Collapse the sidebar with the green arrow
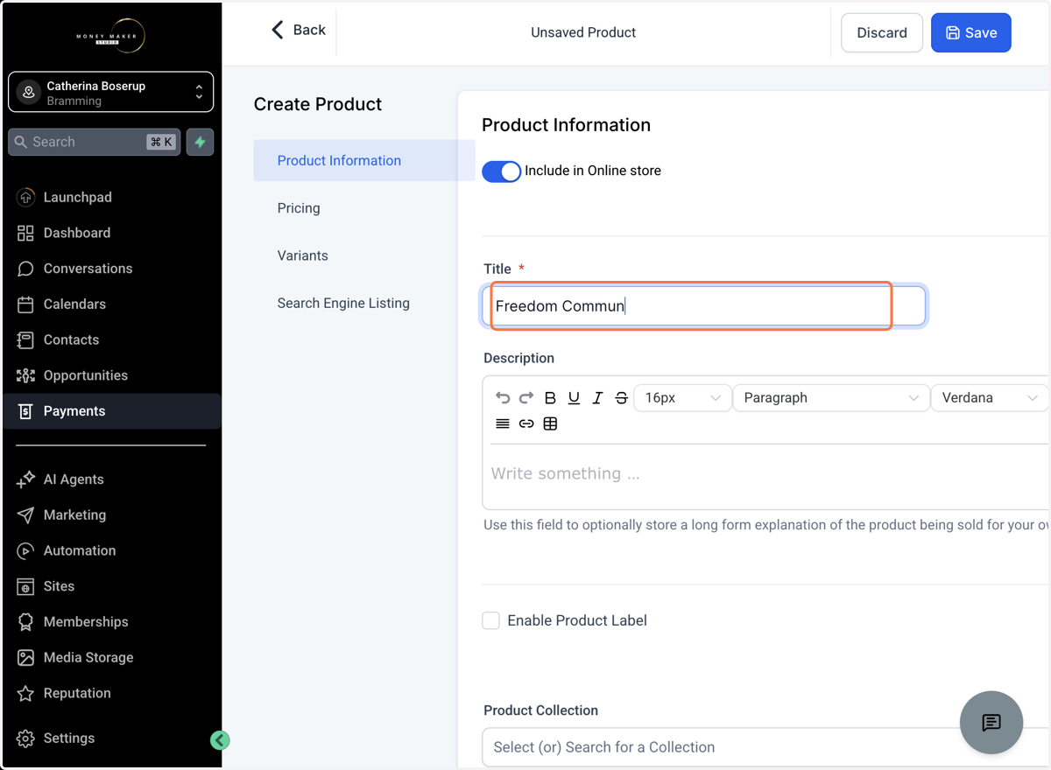 [x=220, y=740]
